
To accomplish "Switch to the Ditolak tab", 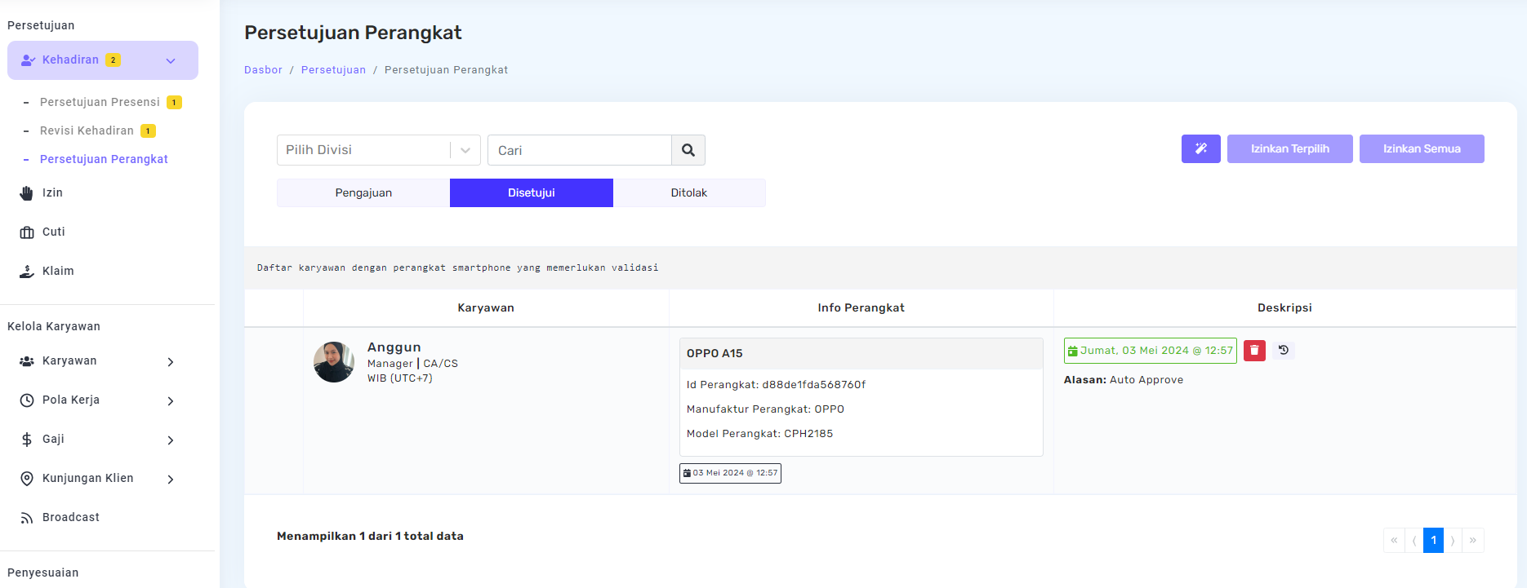I will [x=688, y=193].
